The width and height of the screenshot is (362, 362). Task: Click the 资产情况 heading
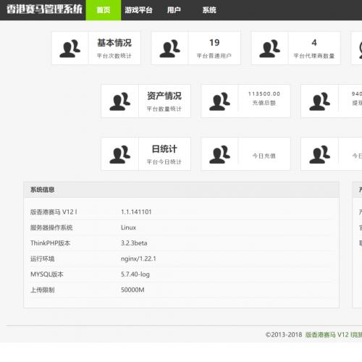click(164, 96)
